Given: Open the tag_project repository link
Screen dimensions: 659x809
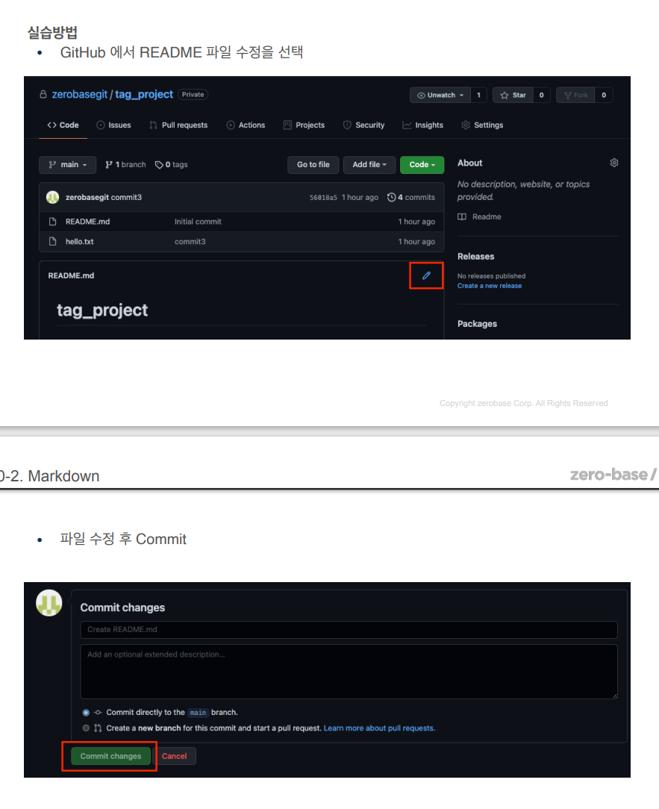Looking at the screenshot, I should (144, 95).
